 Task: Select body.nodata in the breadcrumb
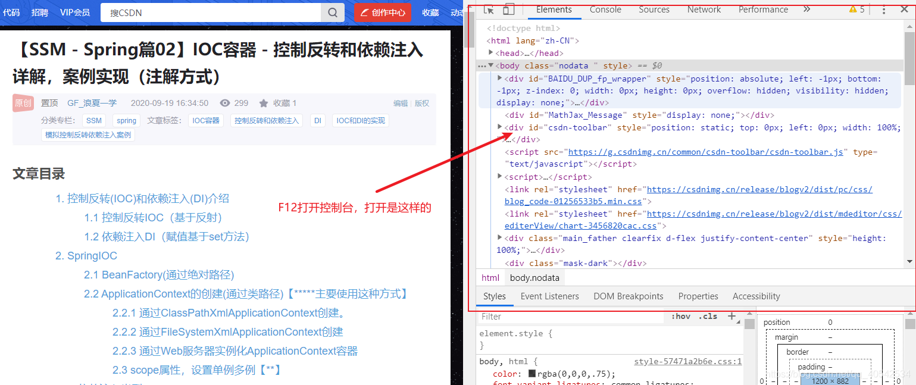534,278
